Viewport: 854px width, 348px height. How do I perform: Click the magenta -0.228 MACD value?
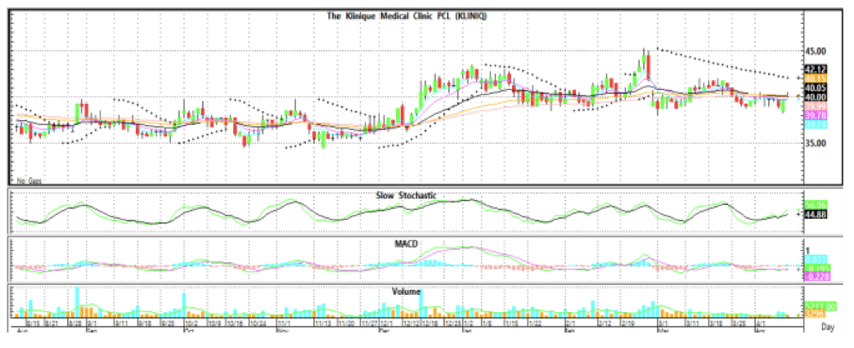click(816, 276)
